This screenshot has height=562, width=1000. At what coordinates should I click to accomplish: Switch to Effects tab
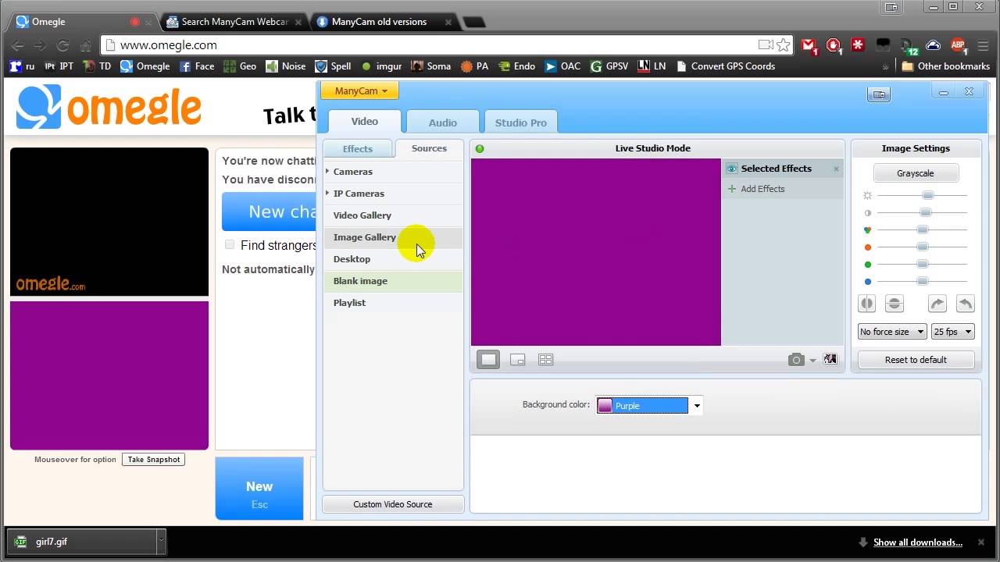(x=358, y=148)
